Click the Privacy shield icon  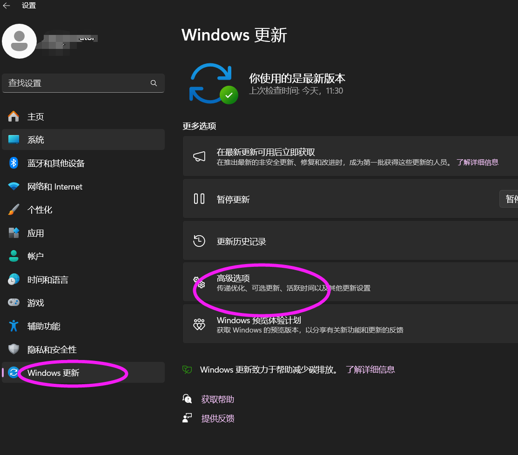point(13,349)
